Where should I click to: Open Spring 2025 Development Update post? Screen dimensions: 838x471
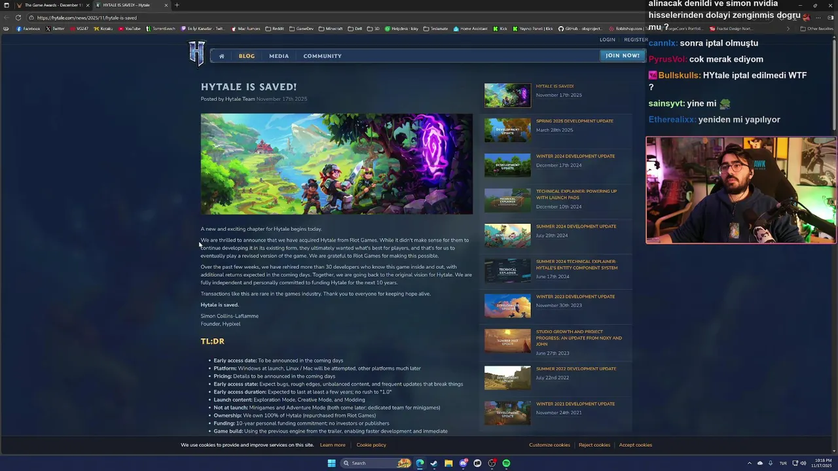pos(574,121)
